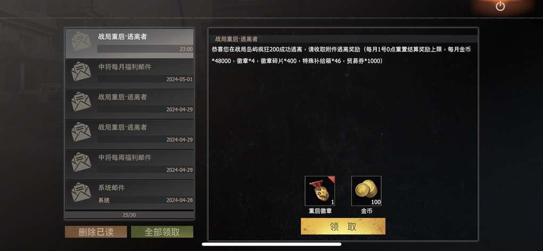Click the reward description text in mail body
Viewport: 543px width, 251px height.
341,55
